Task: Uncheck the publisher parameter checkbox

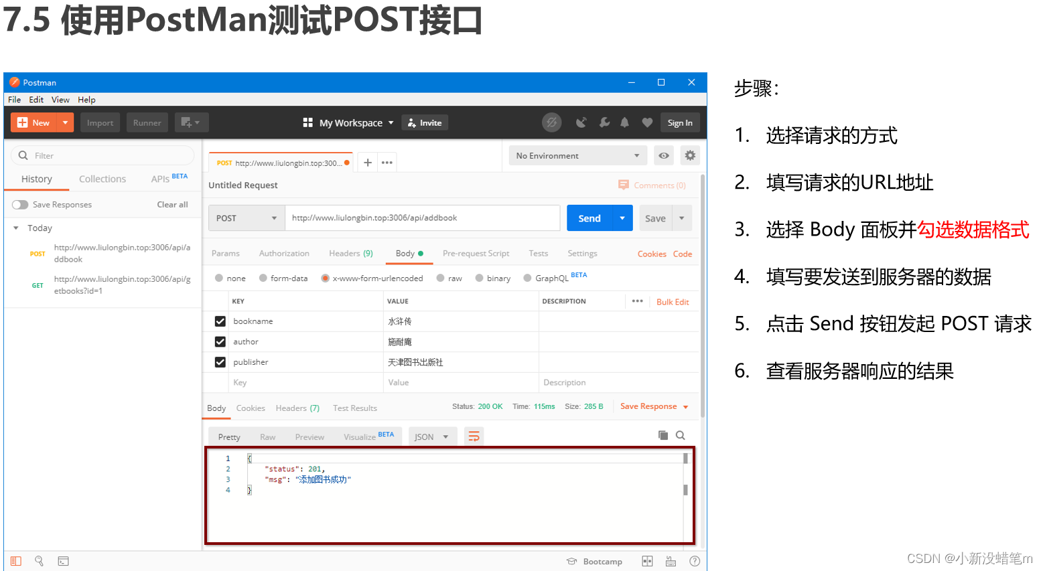Action: 220,362
